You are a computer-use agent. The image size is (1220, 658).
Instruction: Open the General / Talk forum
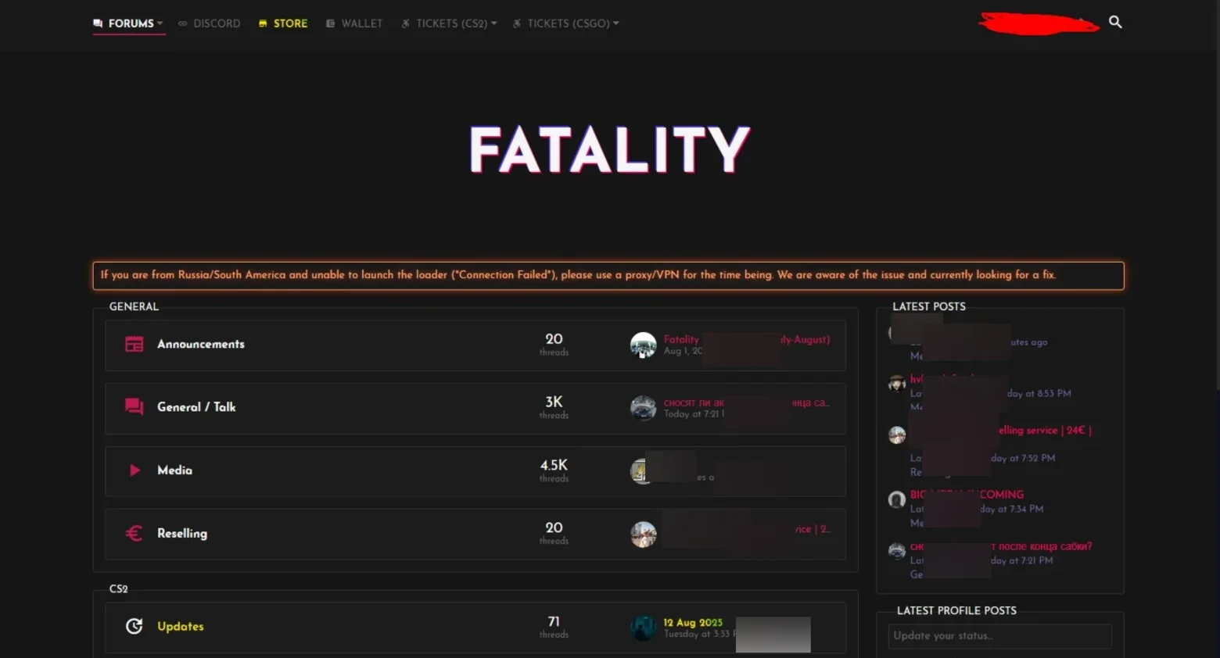196,407
